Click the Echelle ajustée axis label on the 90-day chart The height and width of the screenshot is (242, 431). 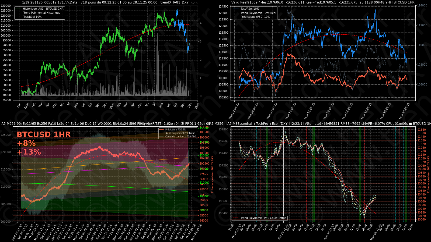[x=212, y=174]
